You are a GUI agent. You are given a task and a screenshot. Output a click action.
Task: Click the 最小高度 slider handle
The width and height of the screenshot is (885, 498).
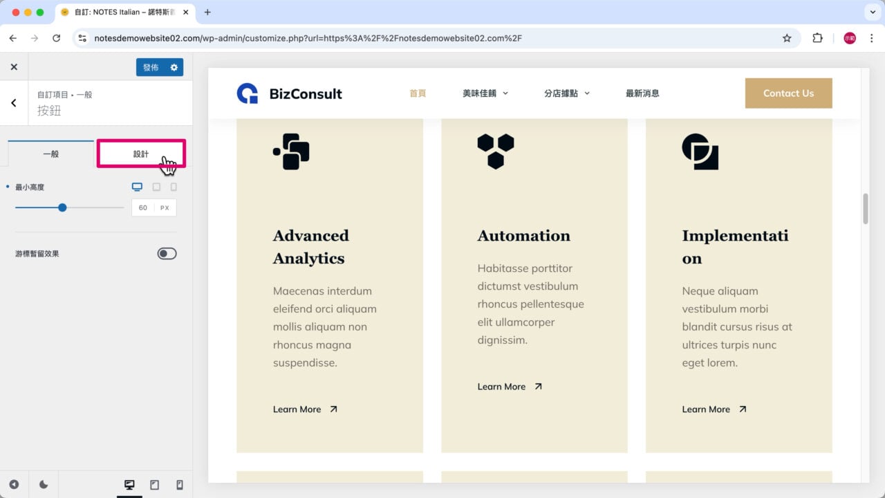62,207
